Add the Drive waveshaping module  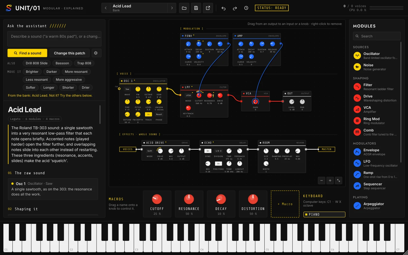(357, 98)
